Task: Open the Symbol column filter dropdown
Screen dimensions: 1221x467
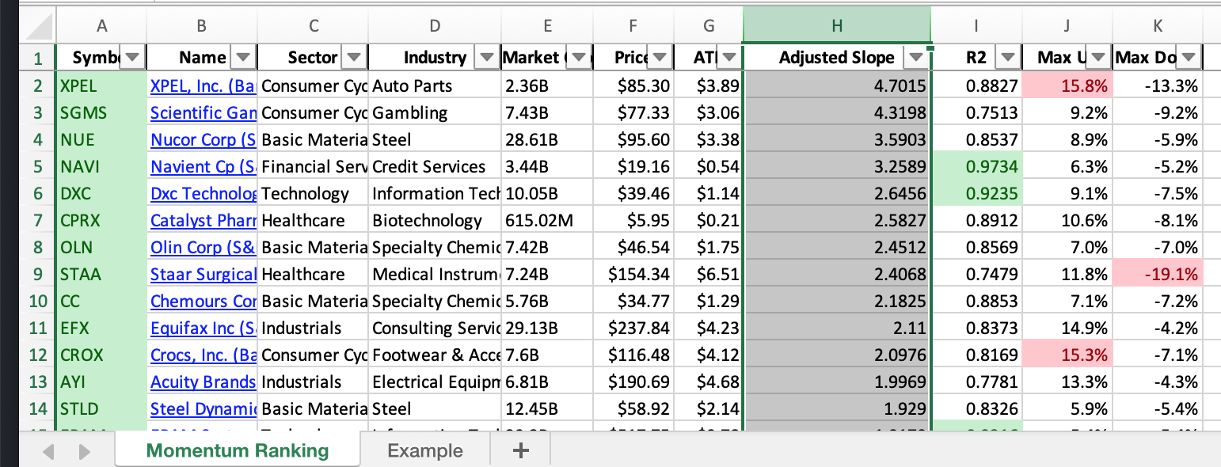Action: point(133,58)
